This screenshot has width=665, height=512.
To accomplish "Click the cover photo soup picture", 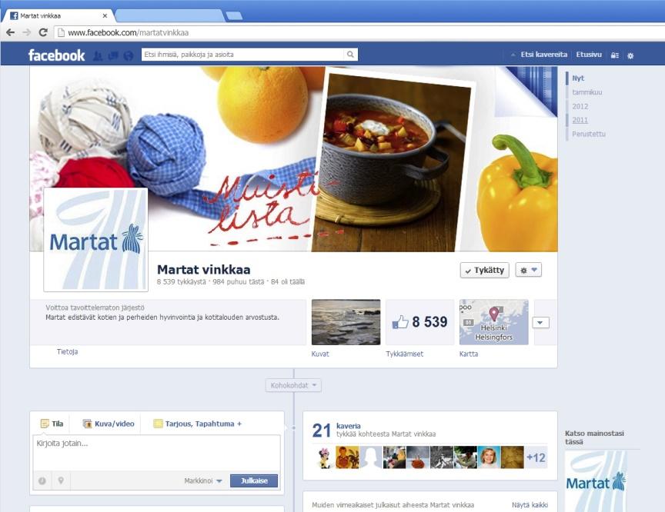I will [393, 163].
